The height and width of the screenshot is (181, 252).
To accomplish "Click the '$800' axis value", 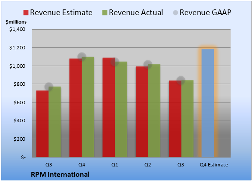I will point(19,84).
